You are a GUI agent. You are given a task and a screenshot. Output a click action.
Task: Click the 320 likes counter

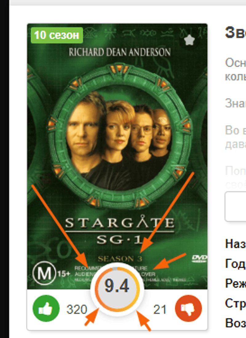click(77, 309)
